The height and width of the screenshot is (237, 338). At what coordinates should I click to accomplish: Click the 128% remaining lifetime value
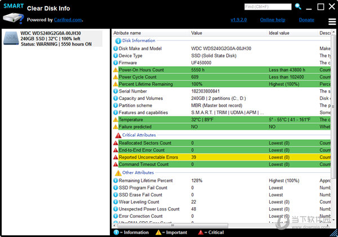point(197,181)
